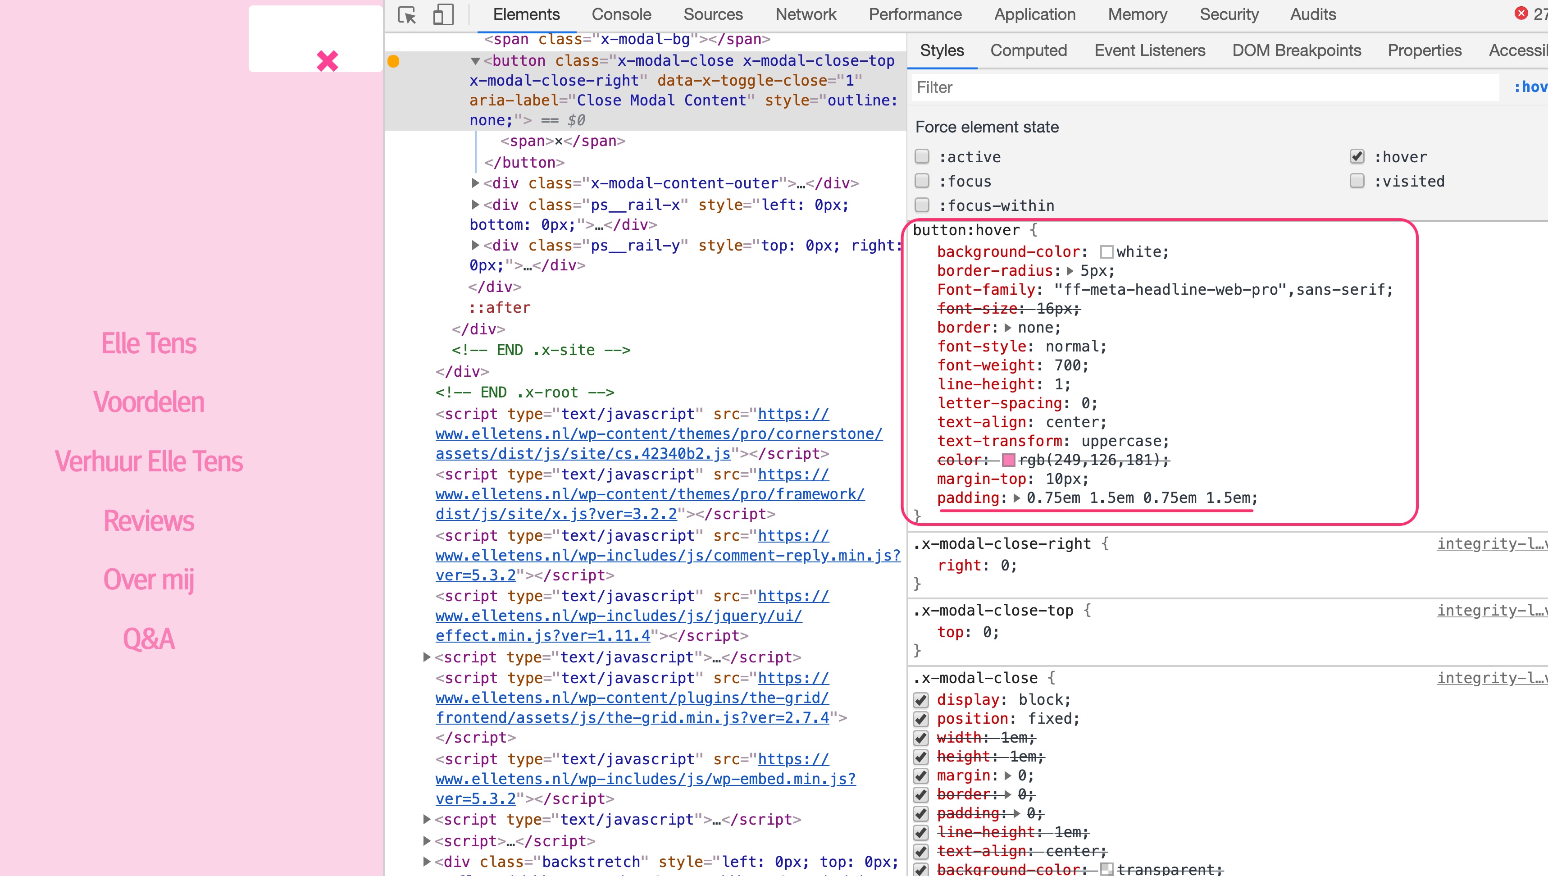The height and width of the screenshot is (876, 1548).
Task: Toggle the device toolbar icon
Action: coord(443,14)
